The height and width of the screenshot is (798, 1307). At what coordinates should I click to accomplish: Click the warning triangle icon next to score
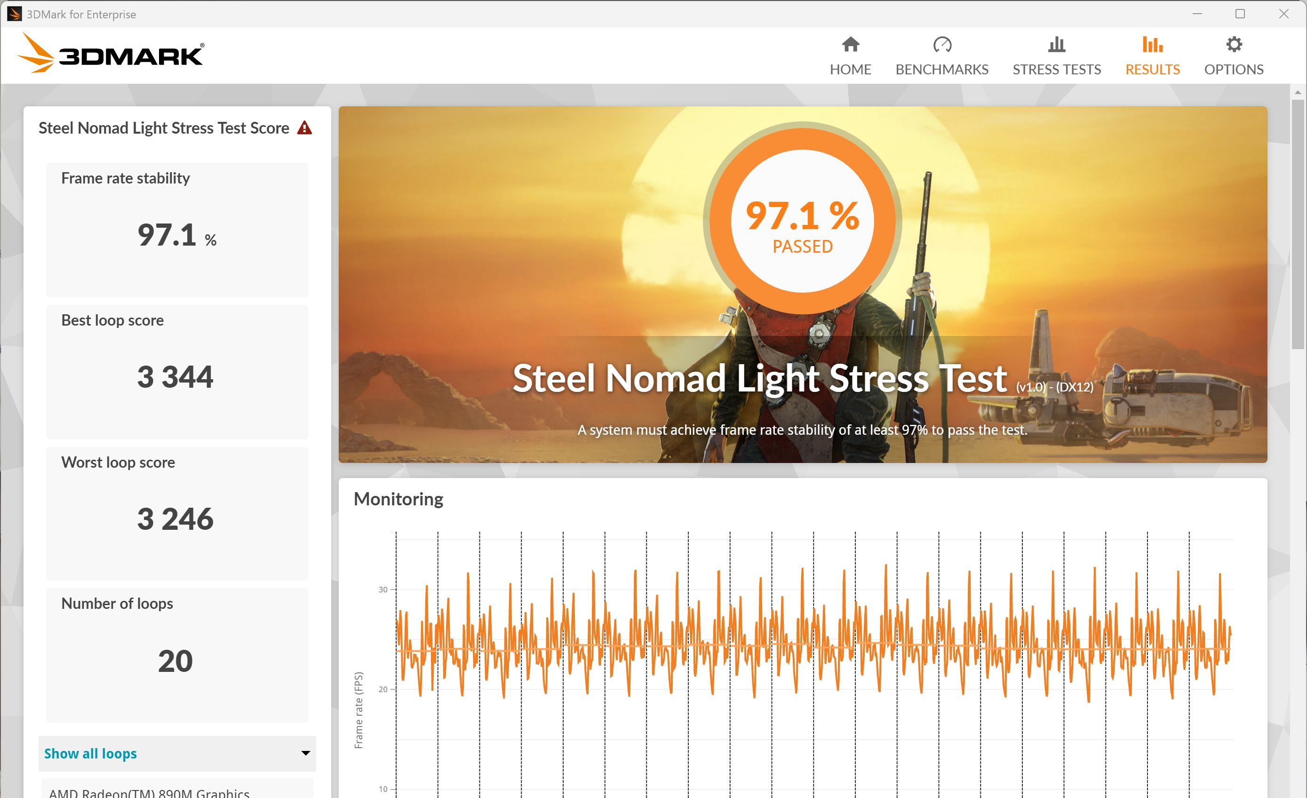(304, 128)
